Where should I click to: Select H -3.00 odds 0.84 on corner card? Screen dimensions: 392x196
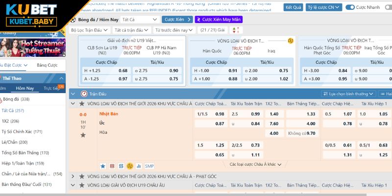[326, 71]
